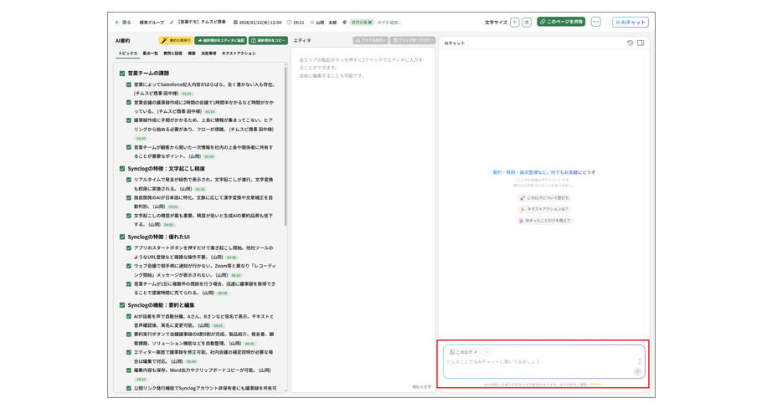
Task: Switch to the トピックス tab
Action: tap(128, 54)
